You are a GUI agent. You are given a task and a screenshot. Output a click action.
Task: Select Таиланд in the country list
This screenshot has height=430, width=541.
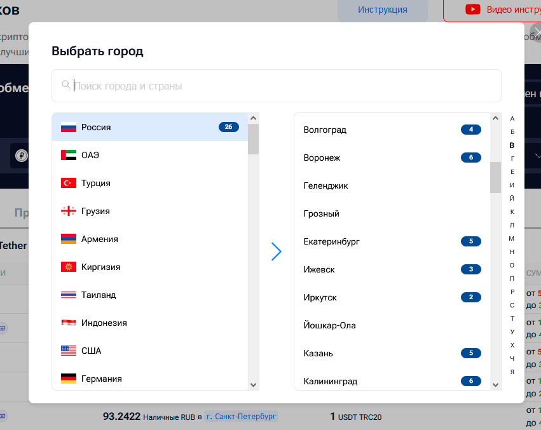click(150, 295)
